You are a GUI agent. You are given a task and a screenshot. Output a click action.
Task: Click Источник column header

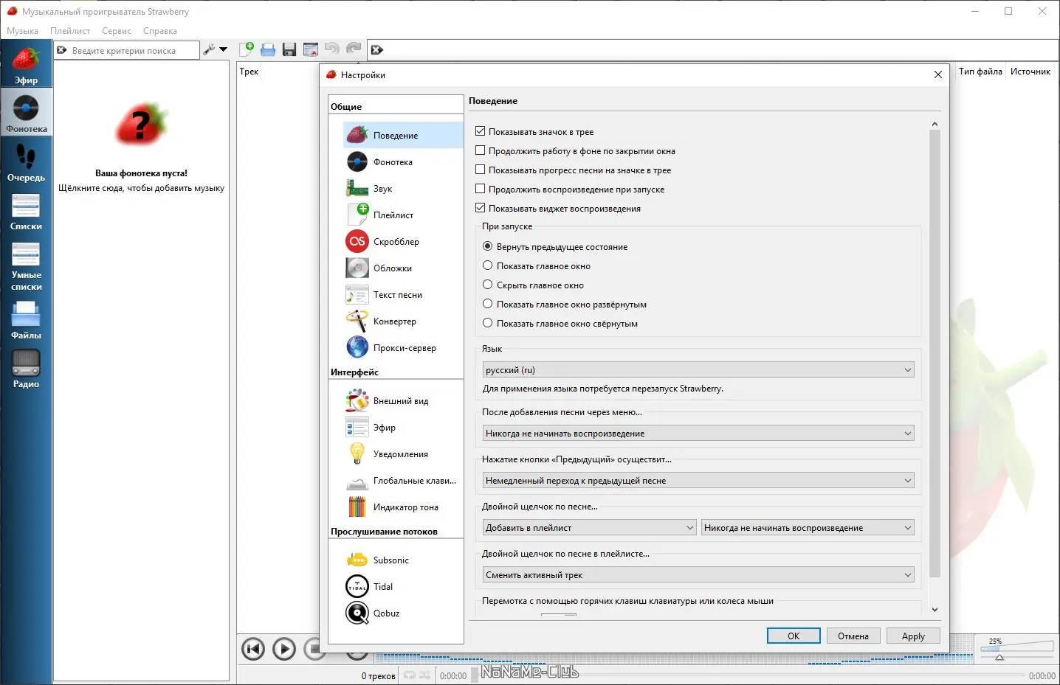pyautogui.click(x=1030, y=72)
